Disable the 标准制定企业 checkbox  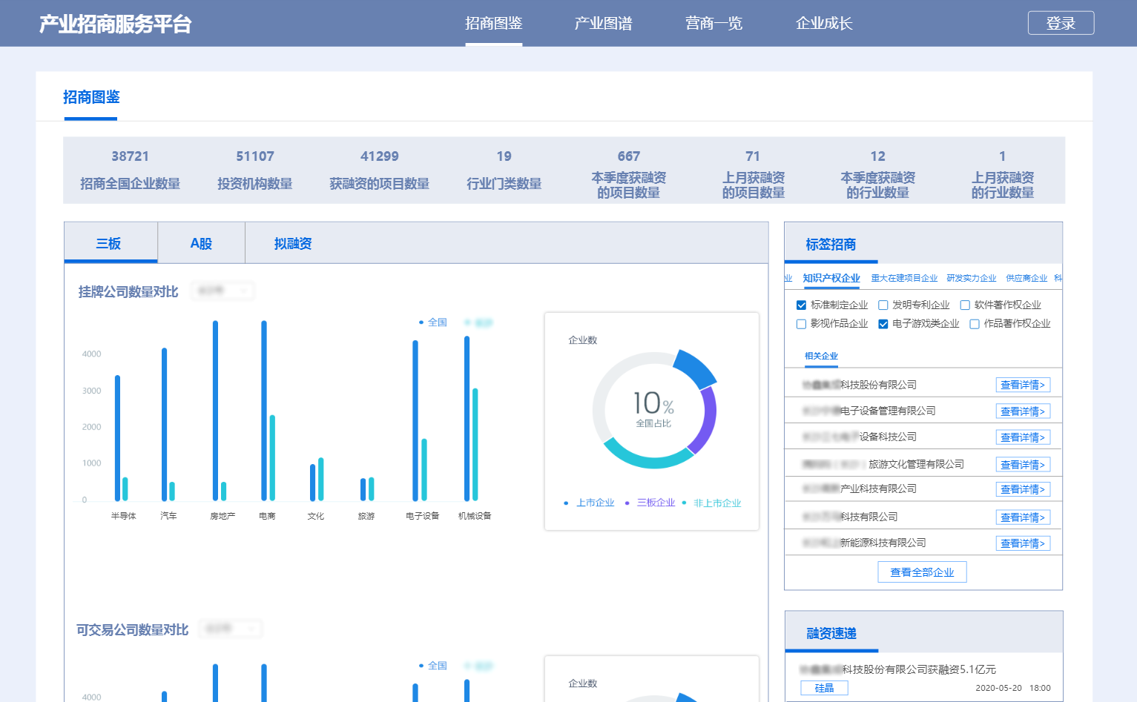point(802,305)
